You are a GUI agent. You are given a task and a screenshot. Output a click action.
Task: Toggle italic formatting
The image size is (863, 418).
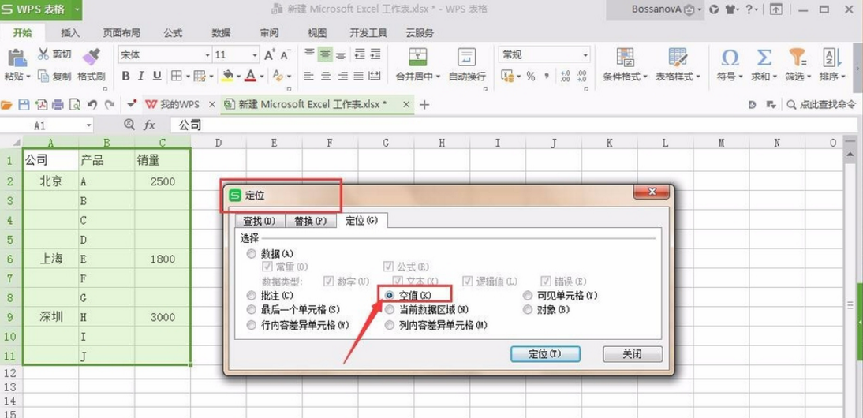click(141, 76)
